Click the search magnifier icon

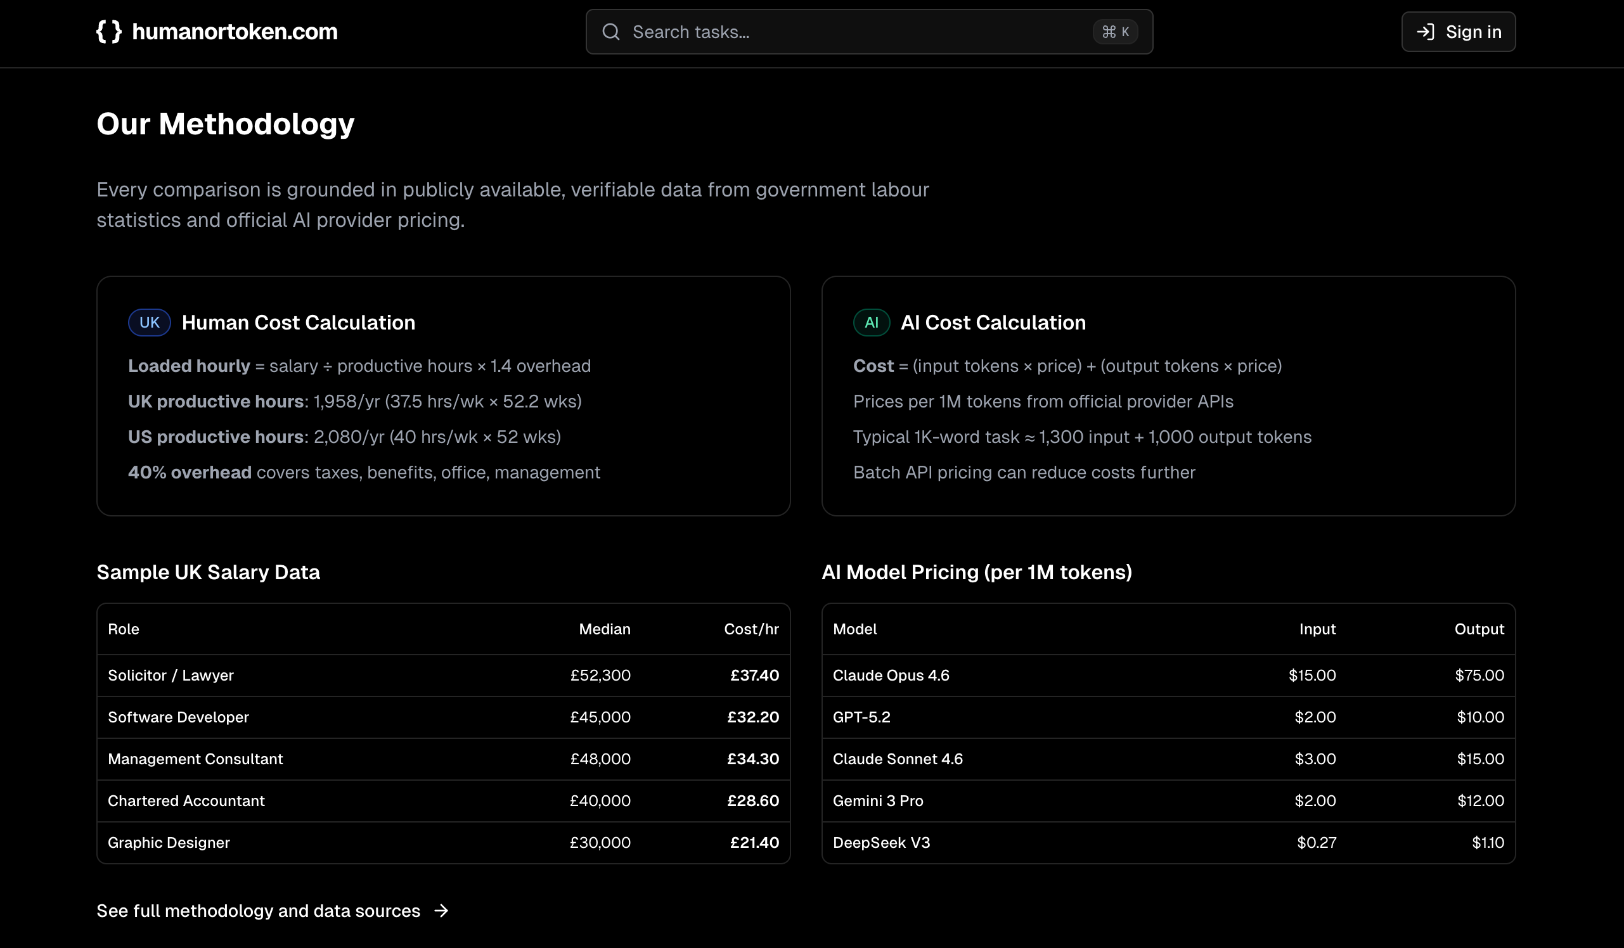click(x=610, y=32)
